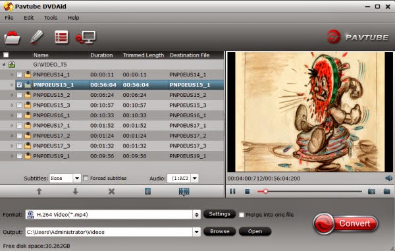The height and width of the screenshot is (251, 395).
Task: Open snapshot folder icon in the preview panel
Action: 386,192
